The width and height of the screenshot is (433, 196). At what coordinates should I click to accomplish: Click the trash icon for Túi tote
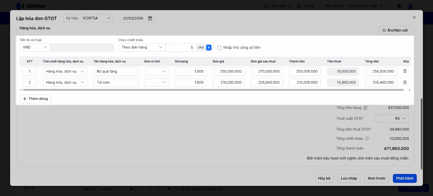[x=405, y=82]
